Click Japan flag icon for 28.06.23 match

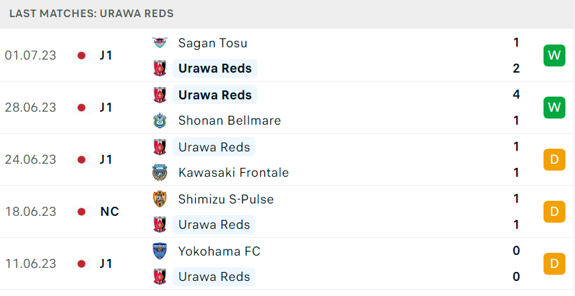pyautogui.click(x=81, y=108)
